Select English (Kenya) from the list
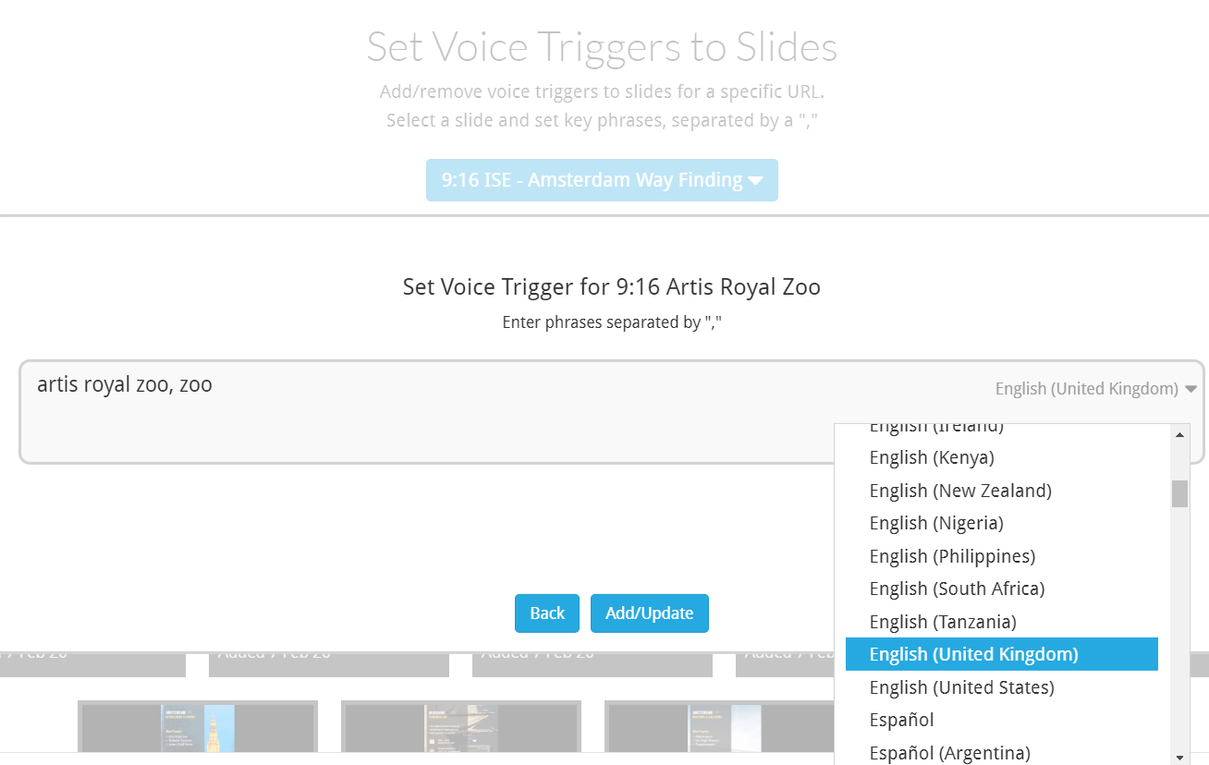 pos(932,458)
